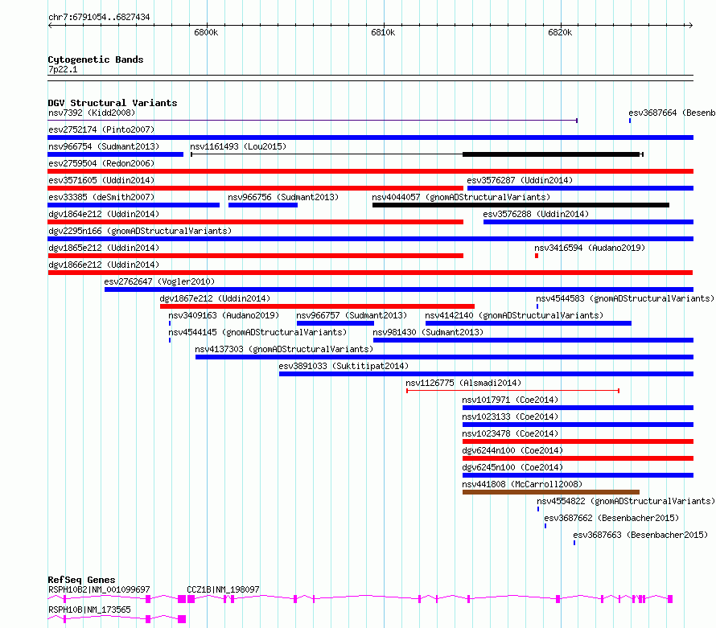Open the esv2762647 (Vogler2010) label

[159, 281]
